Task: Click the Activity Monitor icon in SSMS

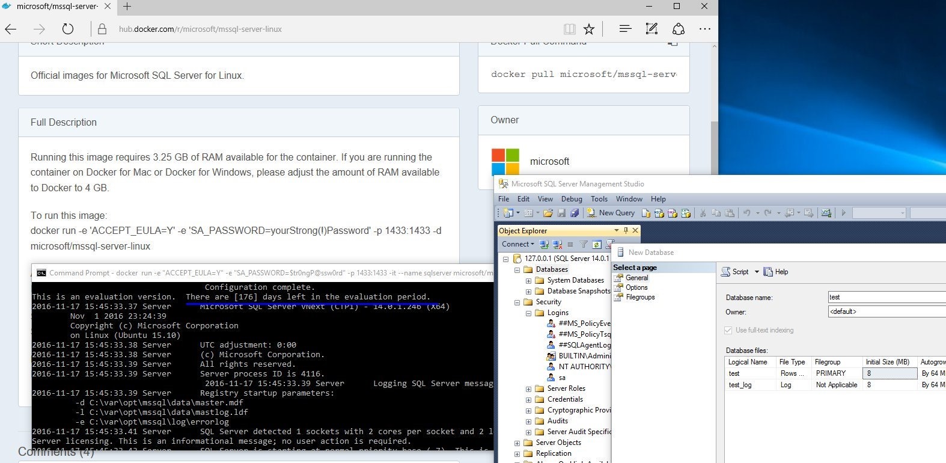Action: click(x=826, y=213)
